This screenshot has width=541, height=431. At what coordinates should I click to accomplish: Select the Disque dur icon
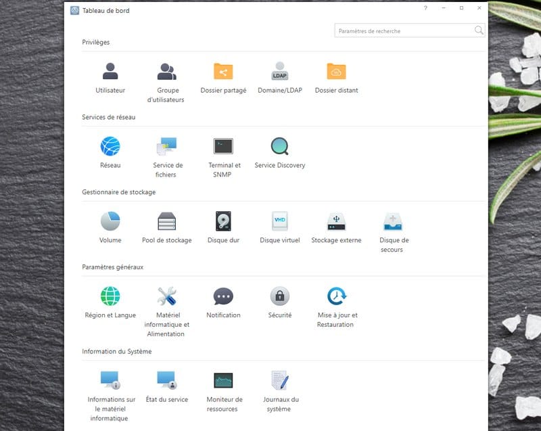[x=223, y=221]
